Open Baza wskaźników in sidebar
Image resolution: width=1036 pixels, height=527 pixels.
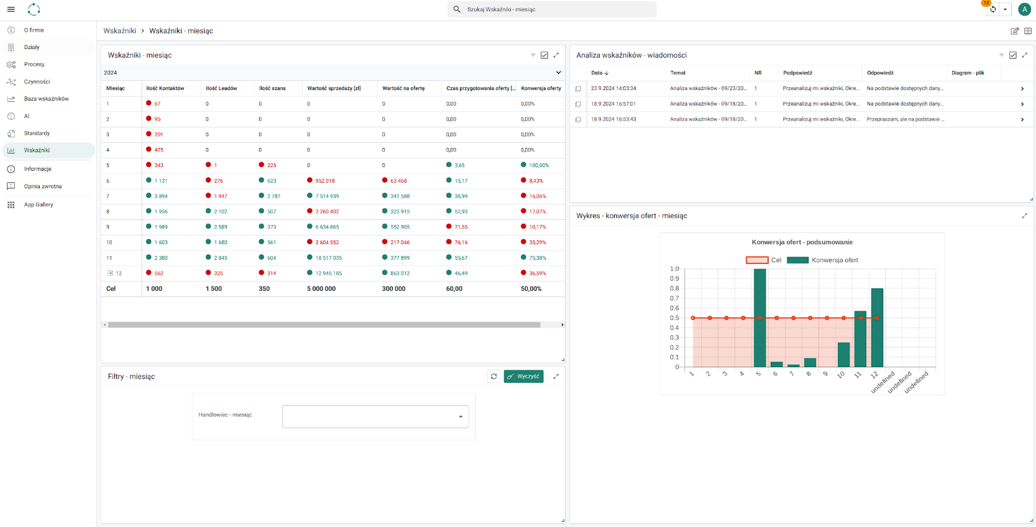48,99
